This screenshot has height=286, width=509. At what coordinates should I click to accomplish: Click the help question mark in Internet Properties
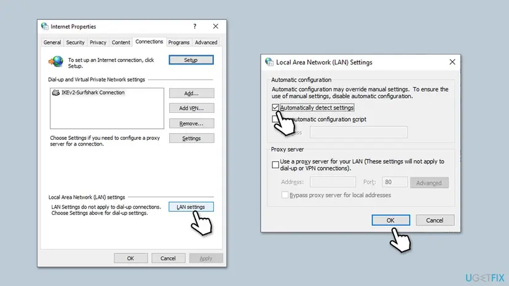(x=195, y=26)
